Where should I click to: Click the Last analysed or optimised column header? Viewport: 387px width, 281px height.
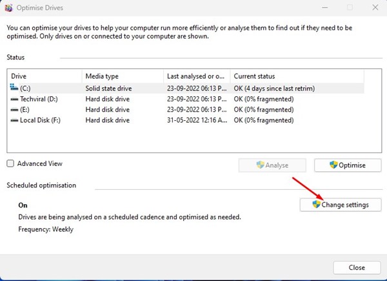197,76
